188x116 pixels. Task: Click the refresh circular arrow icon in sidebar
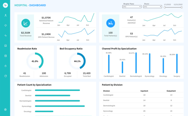coord(6,66)
